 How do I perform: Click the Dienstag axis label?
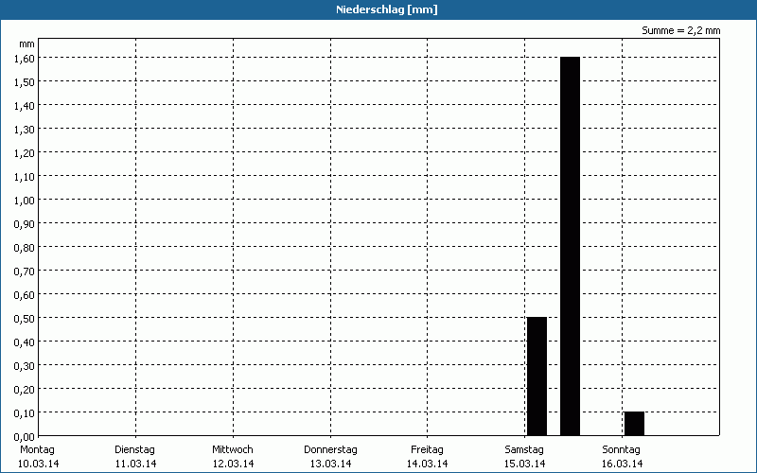point(134,450)
